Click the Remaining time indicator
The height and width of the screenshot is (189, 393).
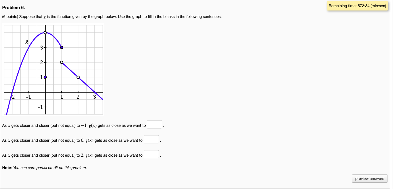(x=357, y=6)
